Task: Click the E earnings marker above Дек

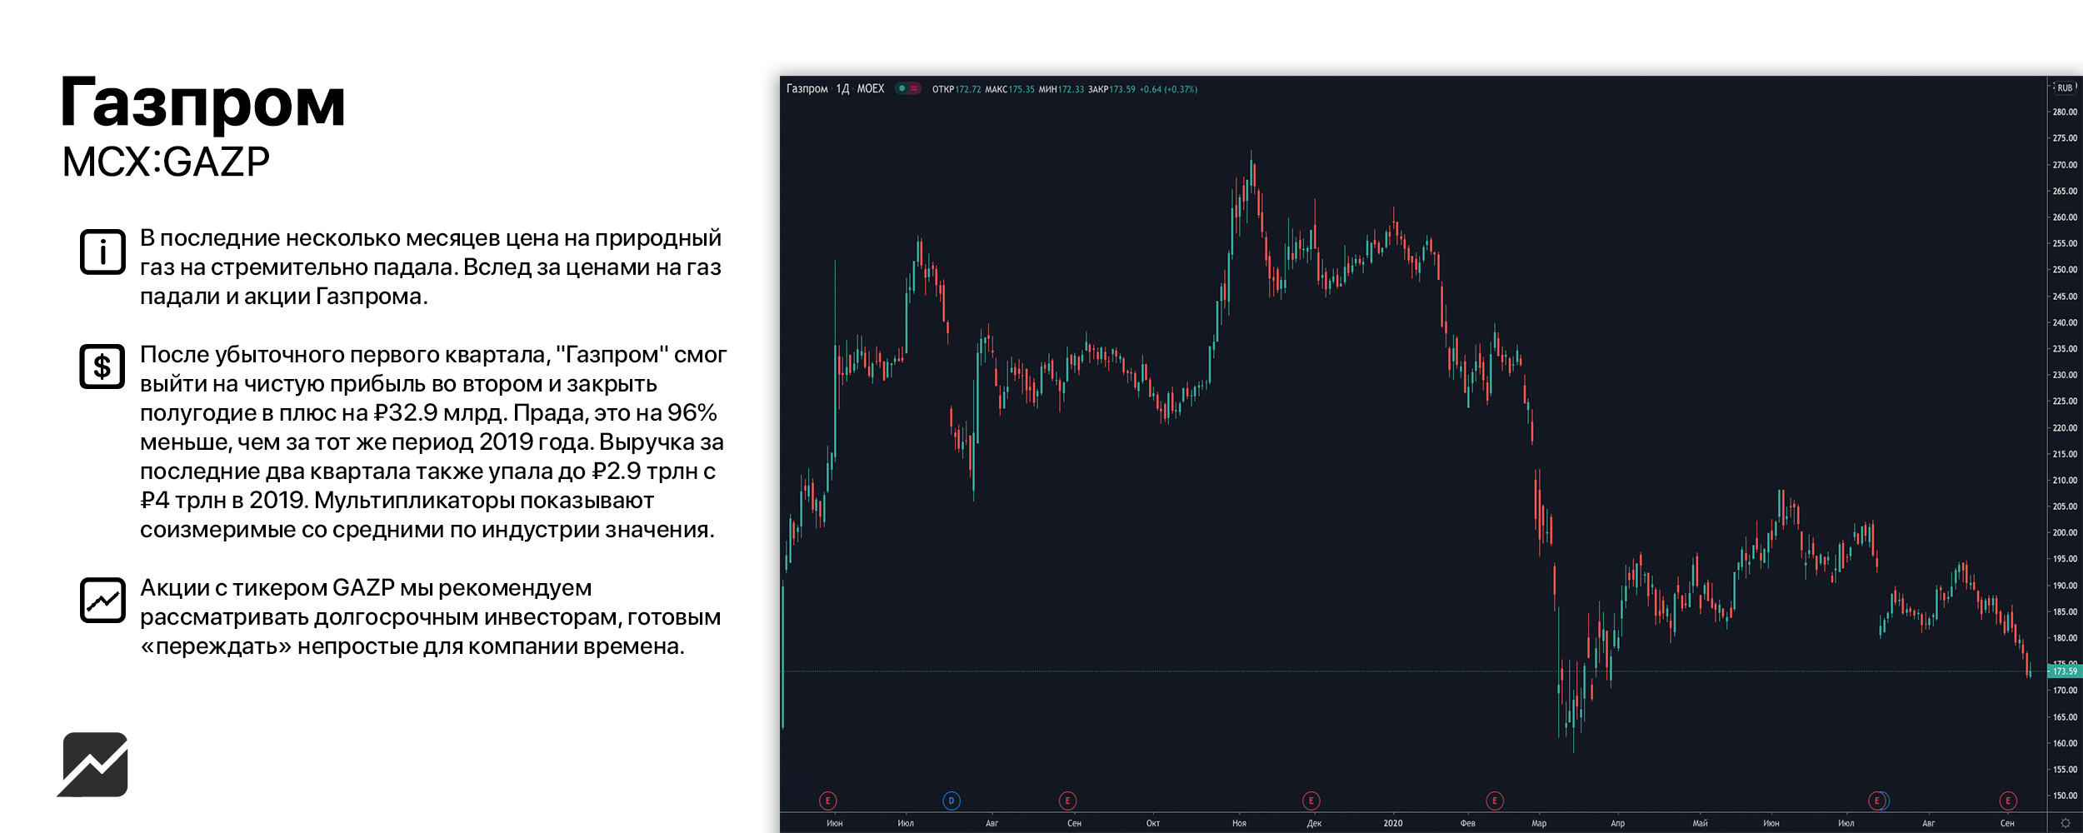Action: 1311,801
